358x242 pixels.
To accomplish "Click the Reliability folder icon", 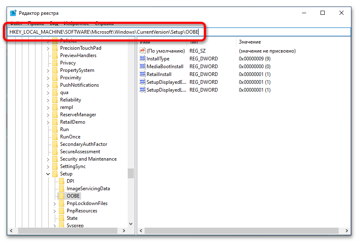I will coord(55,100).
